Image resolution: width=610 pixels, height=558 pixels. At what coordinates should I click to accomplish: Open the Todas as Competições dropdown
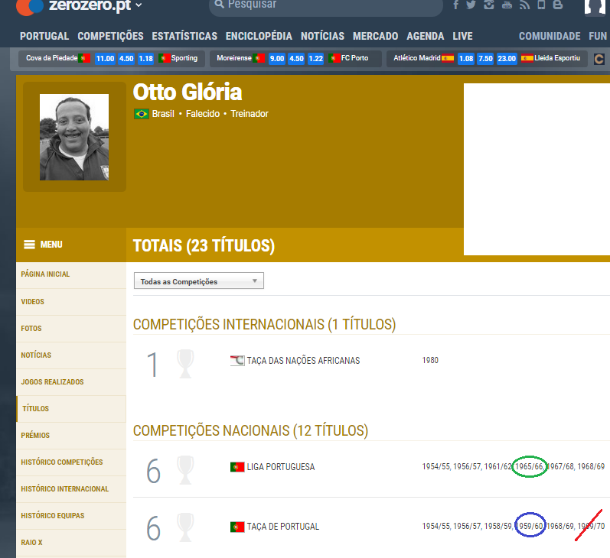199,281
